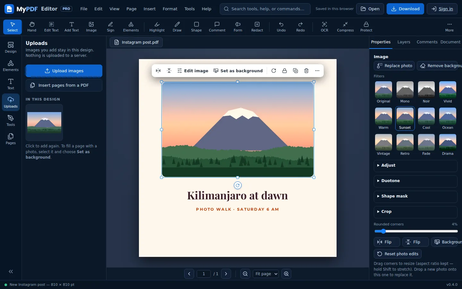Screen dimensions: 462x289
Task: Collapse the left sidebar
Action: (11, 272)
